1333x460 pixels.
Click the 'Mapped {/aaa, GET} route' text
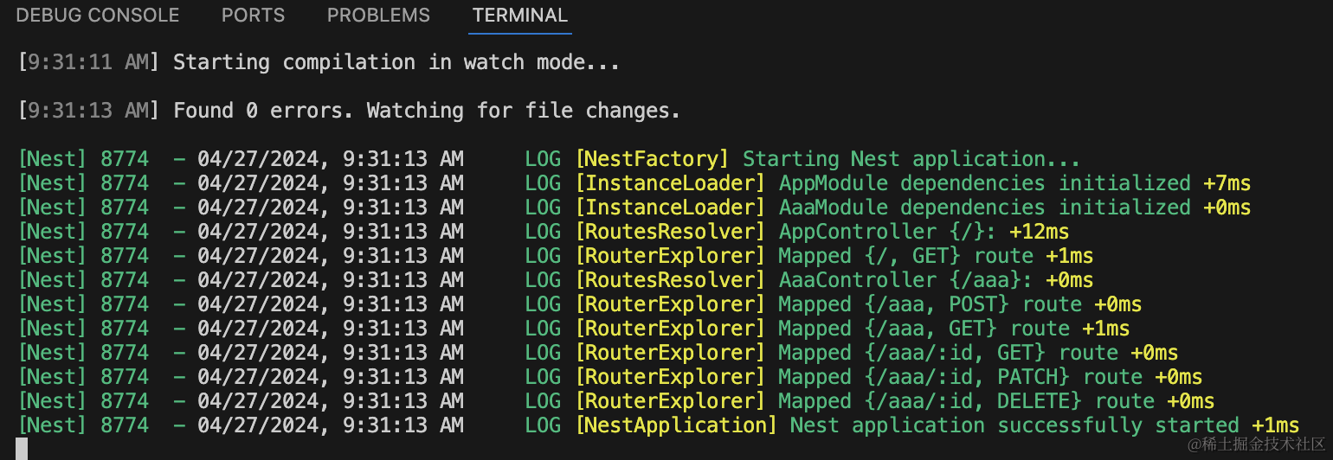[924, 329]
